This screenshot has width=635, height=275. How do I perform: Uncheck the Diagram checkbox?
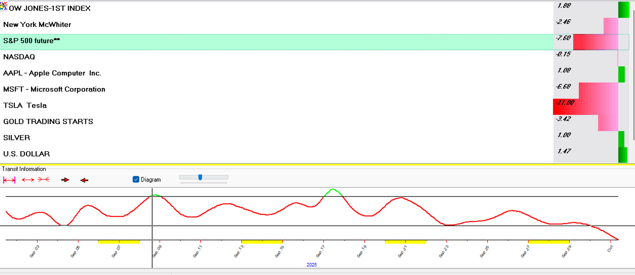pos(136,179)
